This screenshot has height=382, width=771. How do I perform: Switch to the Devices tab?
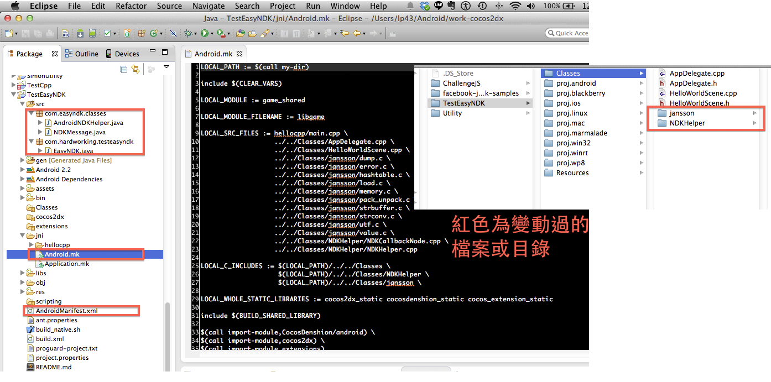pos(122,54)
